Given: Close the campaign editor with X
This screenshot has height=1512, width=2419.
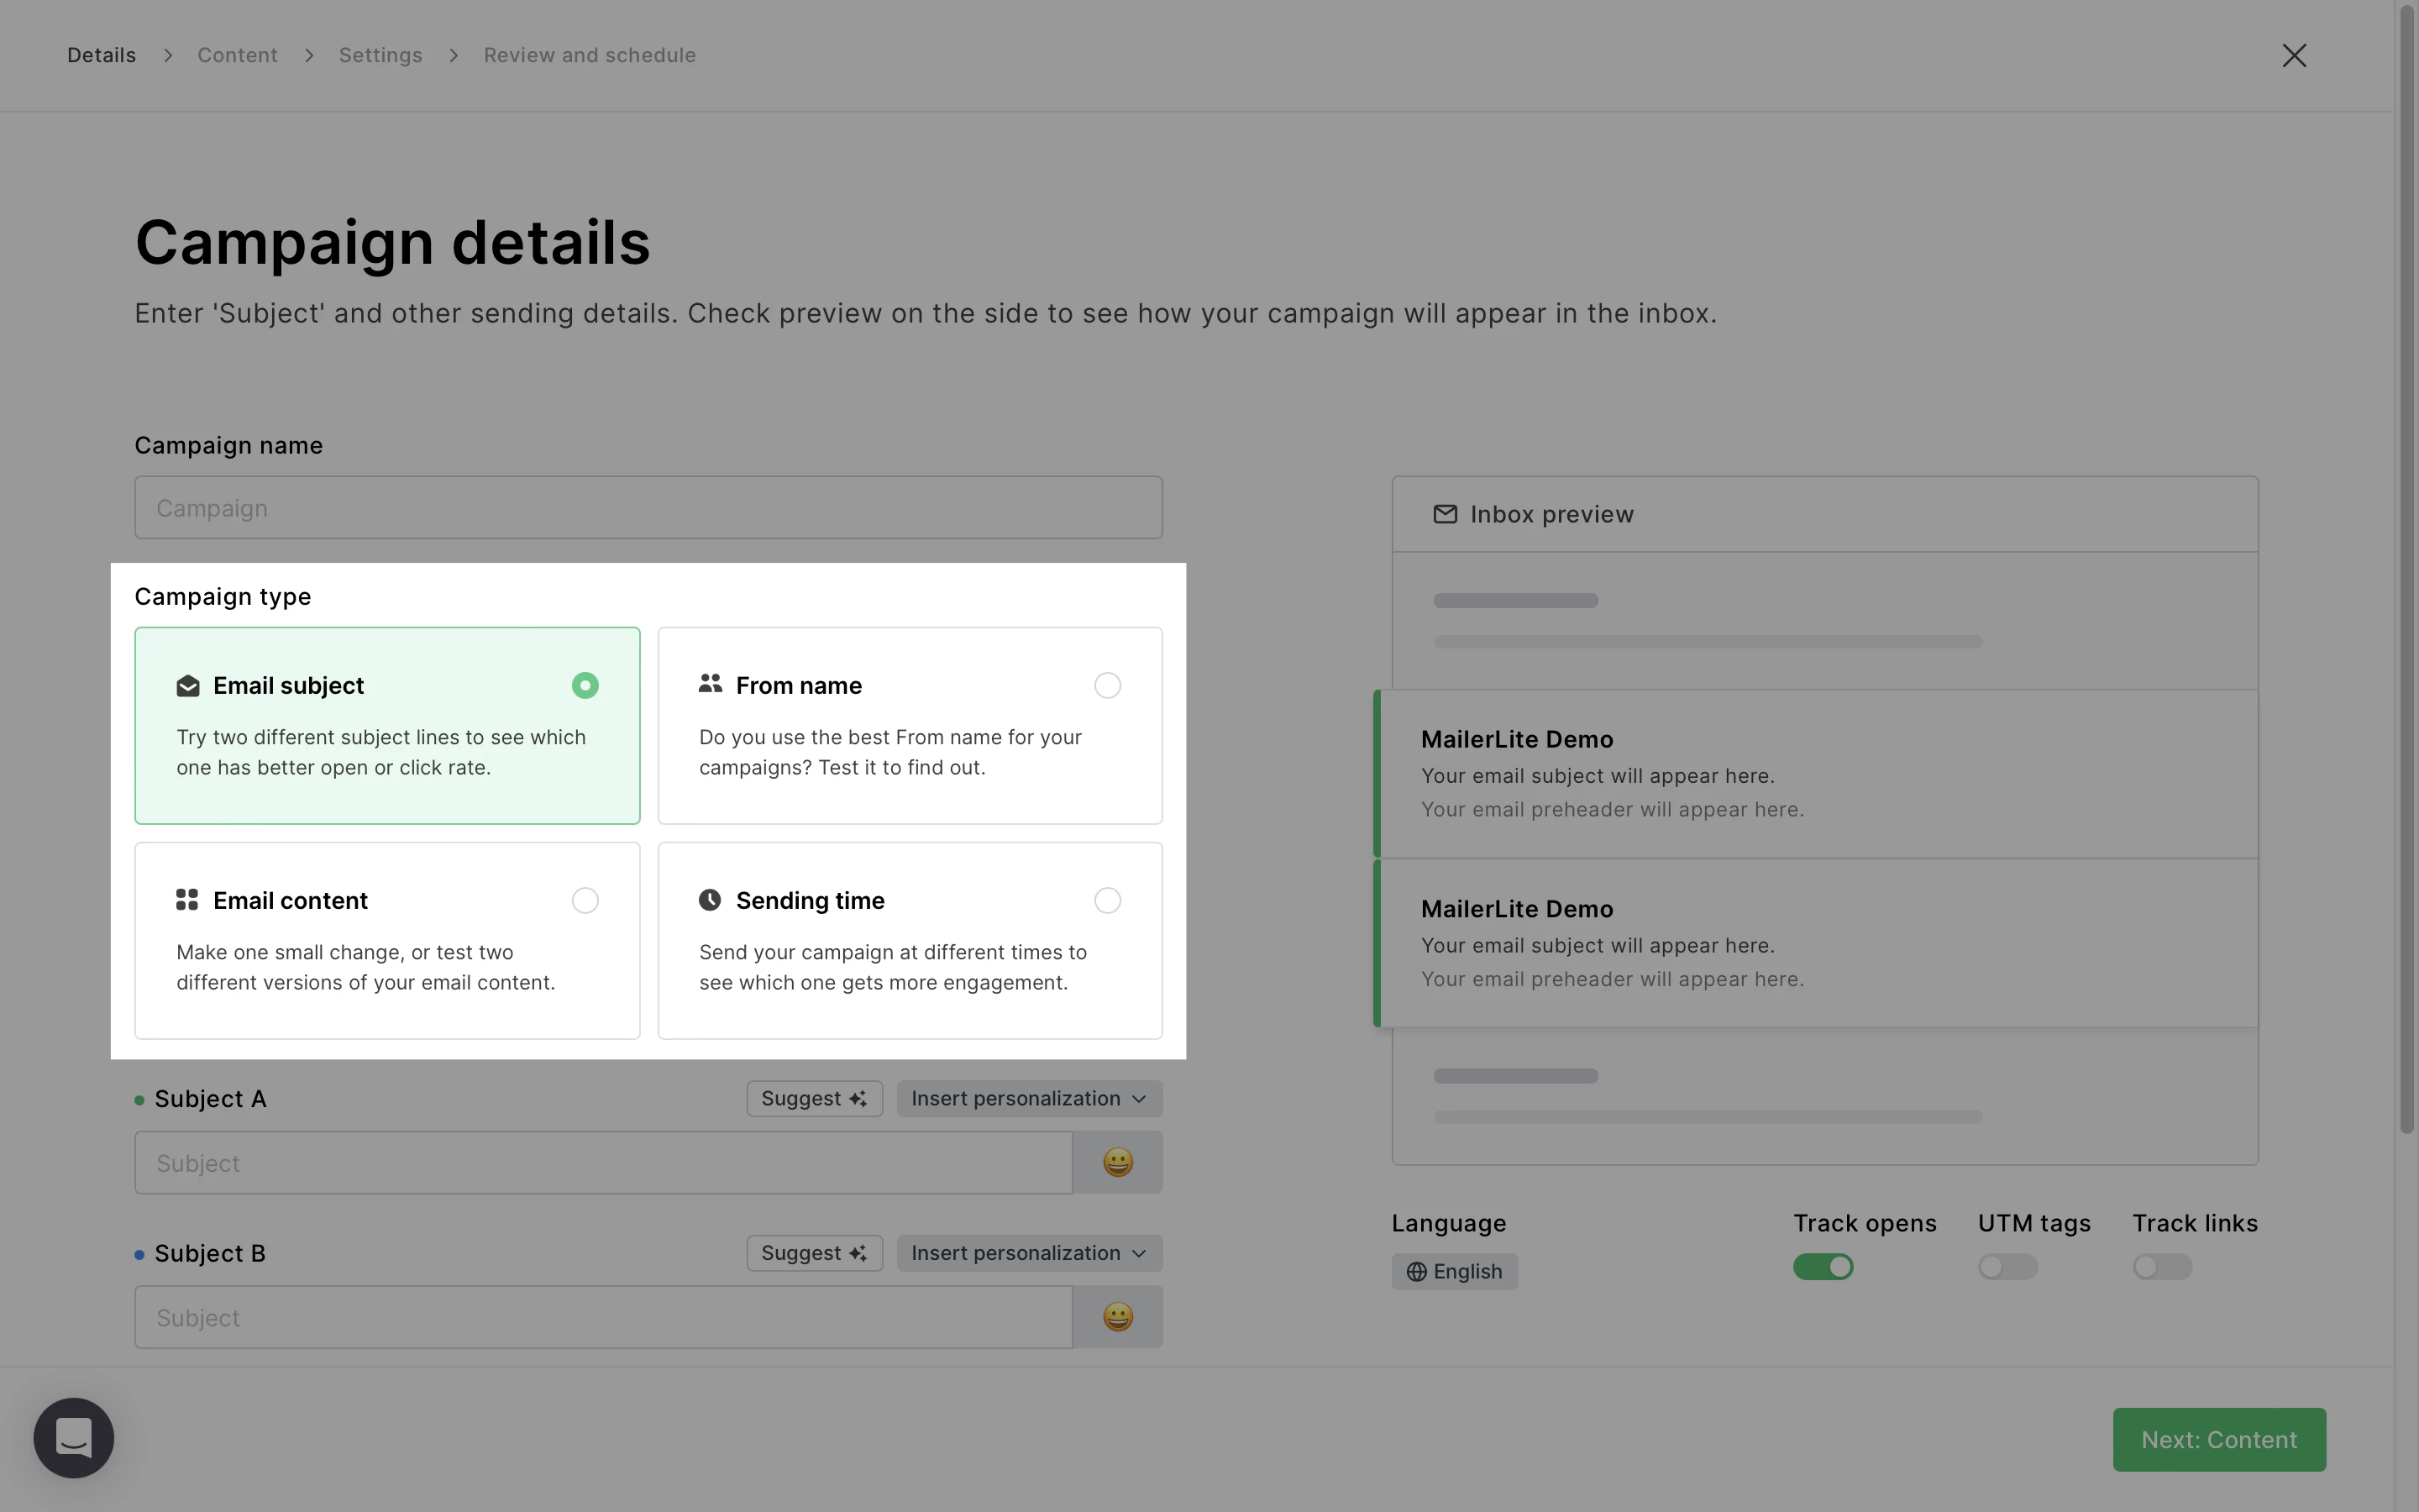Looking at the screenshot, I should 2294,55.
